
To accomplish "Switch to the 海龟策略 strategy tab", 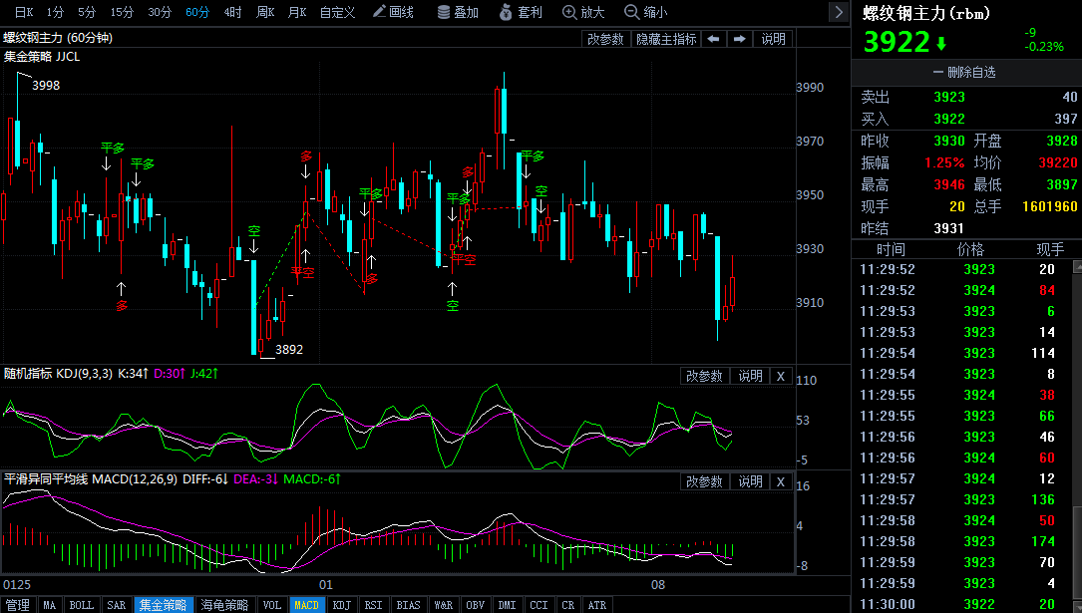I will [x=224, y=604].
